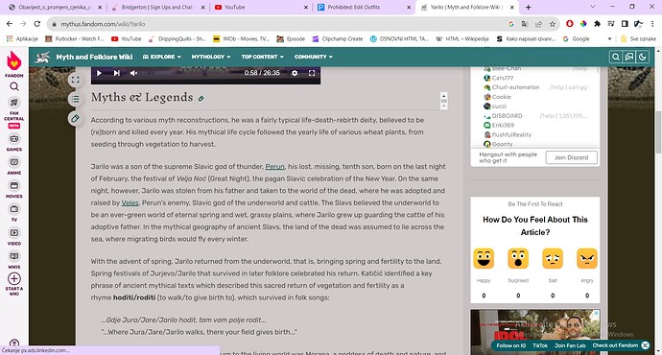Open the table of contents icon

[x=75, y=99]
